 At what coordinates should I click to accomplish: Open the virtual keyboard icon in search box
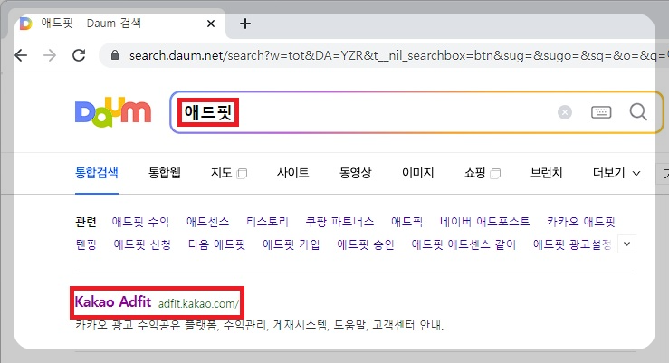[x=601, y=112]
